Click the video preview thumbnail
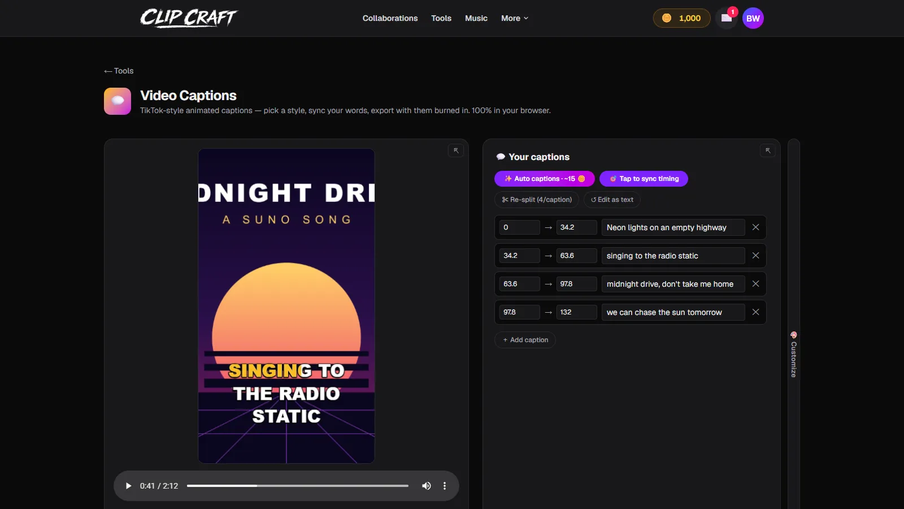Image resolution: width=904 pixels, height=509 pixels. tap(286, 306)
